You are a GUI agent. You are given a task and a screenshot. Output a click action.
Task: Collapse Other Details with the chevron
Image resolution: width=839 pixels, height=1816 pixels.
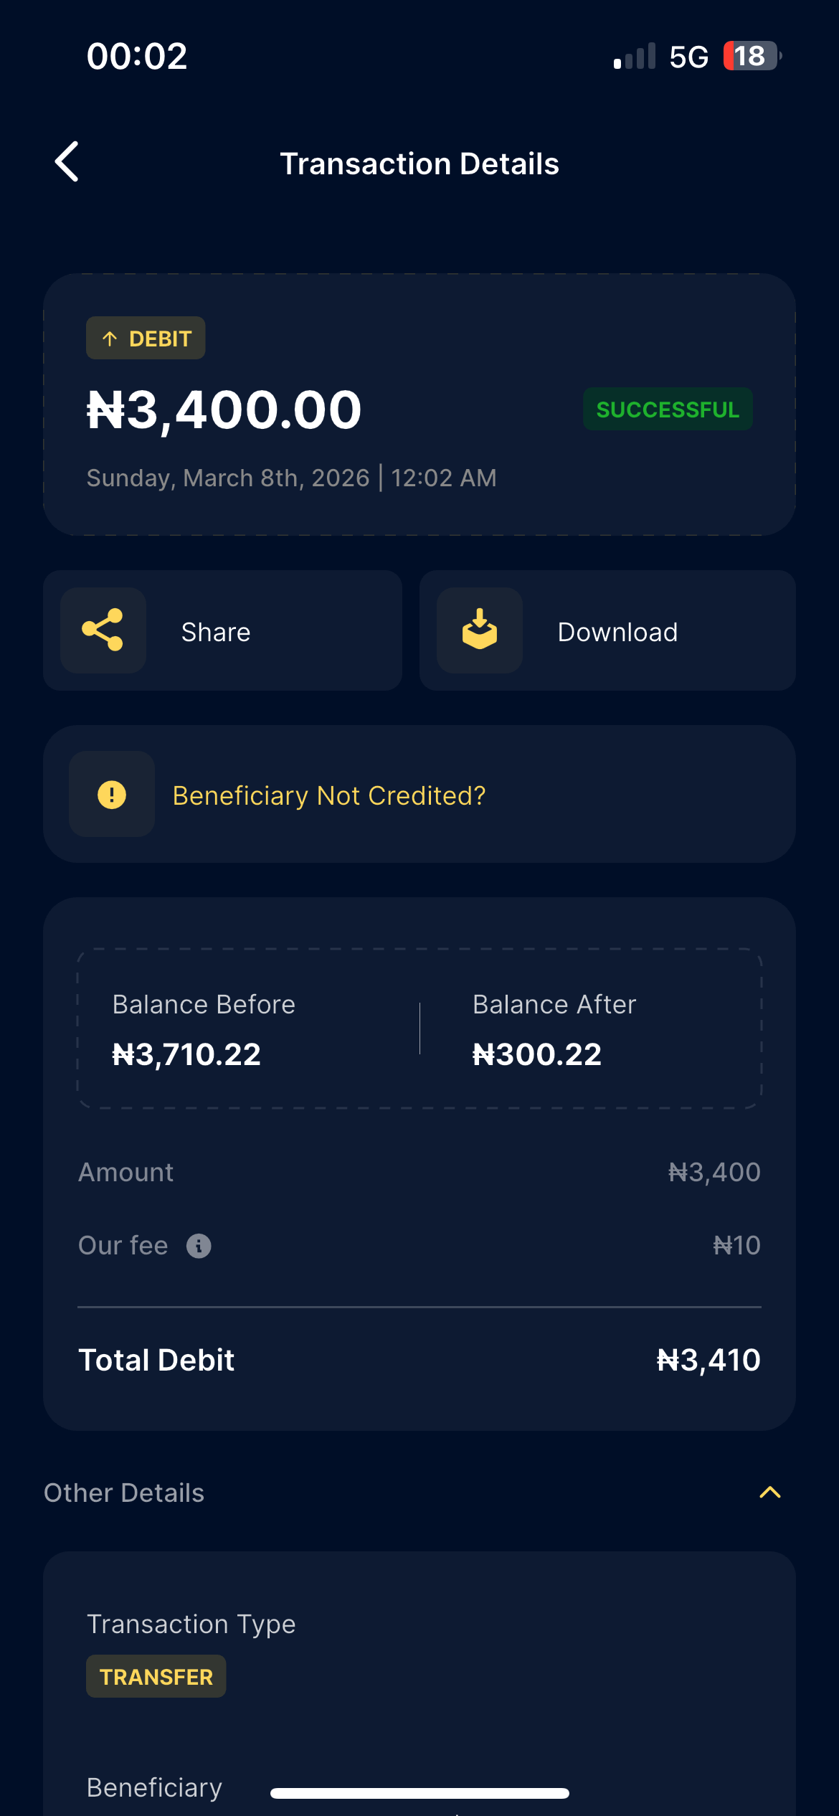[770, 1493]
